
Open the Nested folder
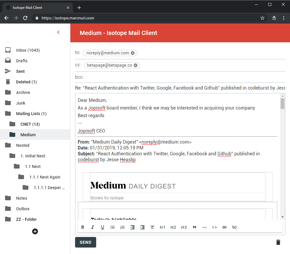click(35, 145)
